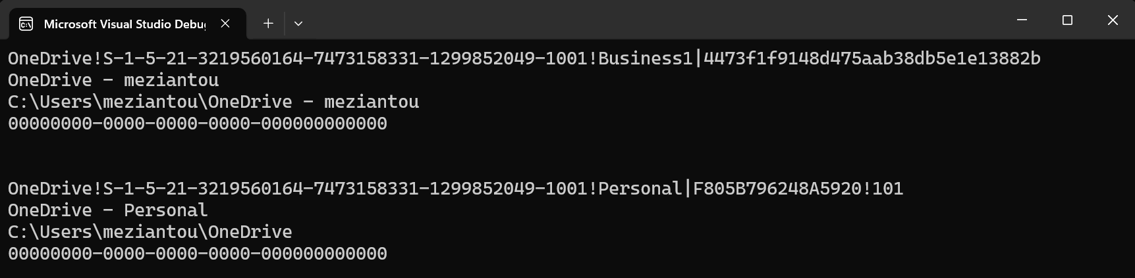1135x278 pixels.
Task: Expand the new tab profile dropdown chevron
Action: 298,24
